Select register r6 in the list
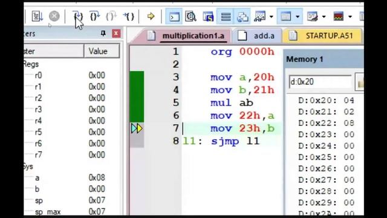 38,144
